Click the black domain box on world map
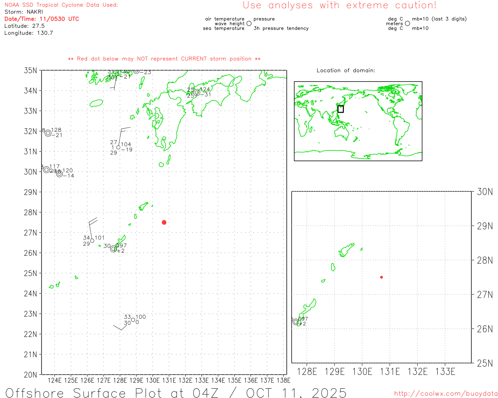This screenshot has width=498, height=398. (340, 109)
